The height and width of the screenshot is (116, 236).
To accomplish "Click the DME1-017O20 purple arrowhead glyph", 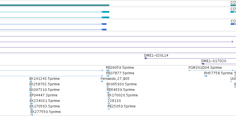I will pyautogui.click(x=203, y=64).
